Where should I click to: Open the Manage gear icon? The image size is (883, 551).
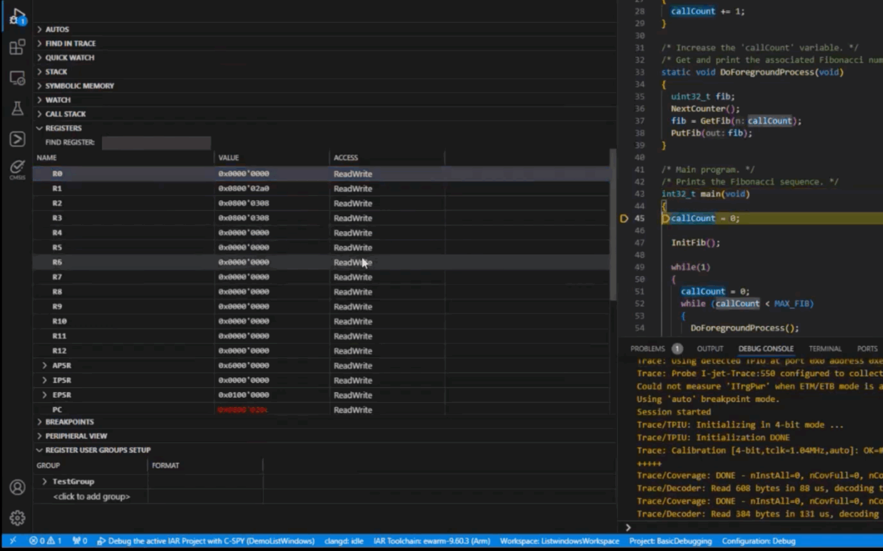(17, 518)
